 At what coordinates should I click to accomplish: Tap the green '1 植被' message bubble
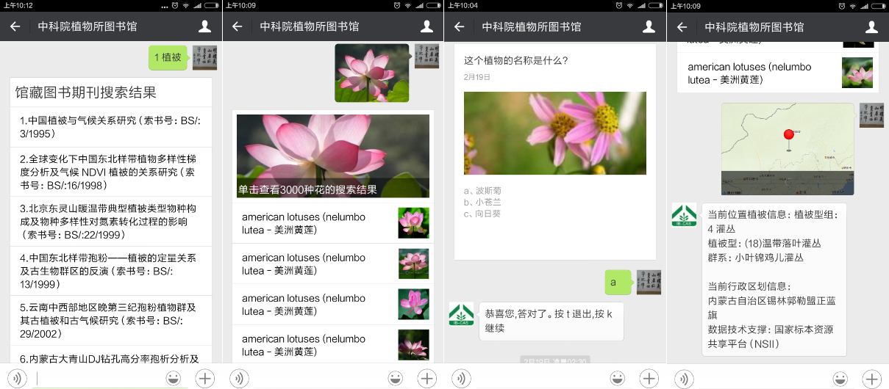click(x=168, y=57)
